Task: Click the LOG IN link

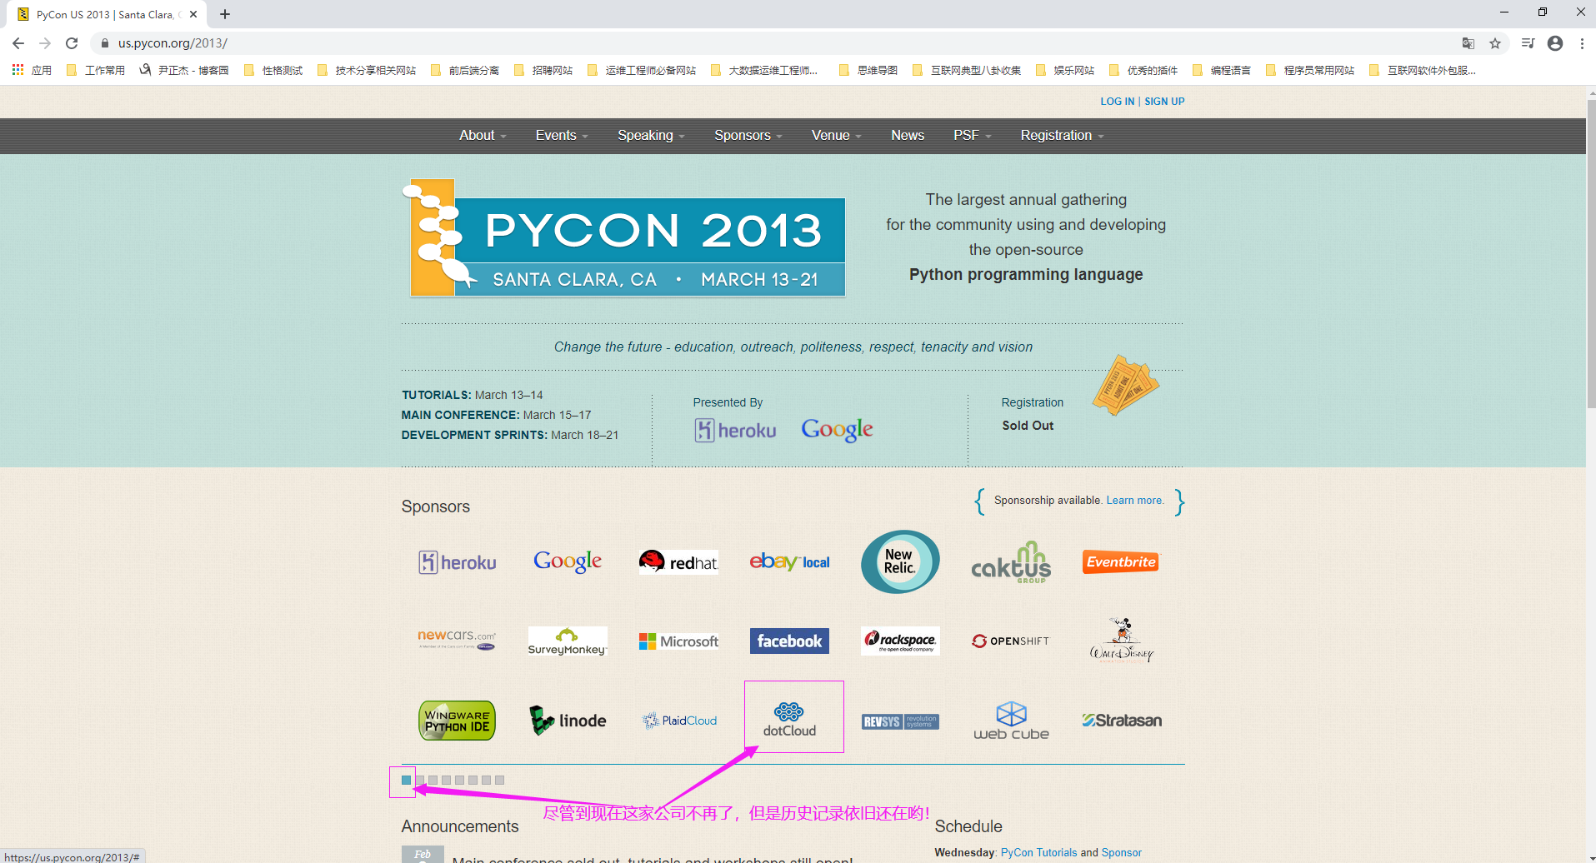Action: [1117, 102]
